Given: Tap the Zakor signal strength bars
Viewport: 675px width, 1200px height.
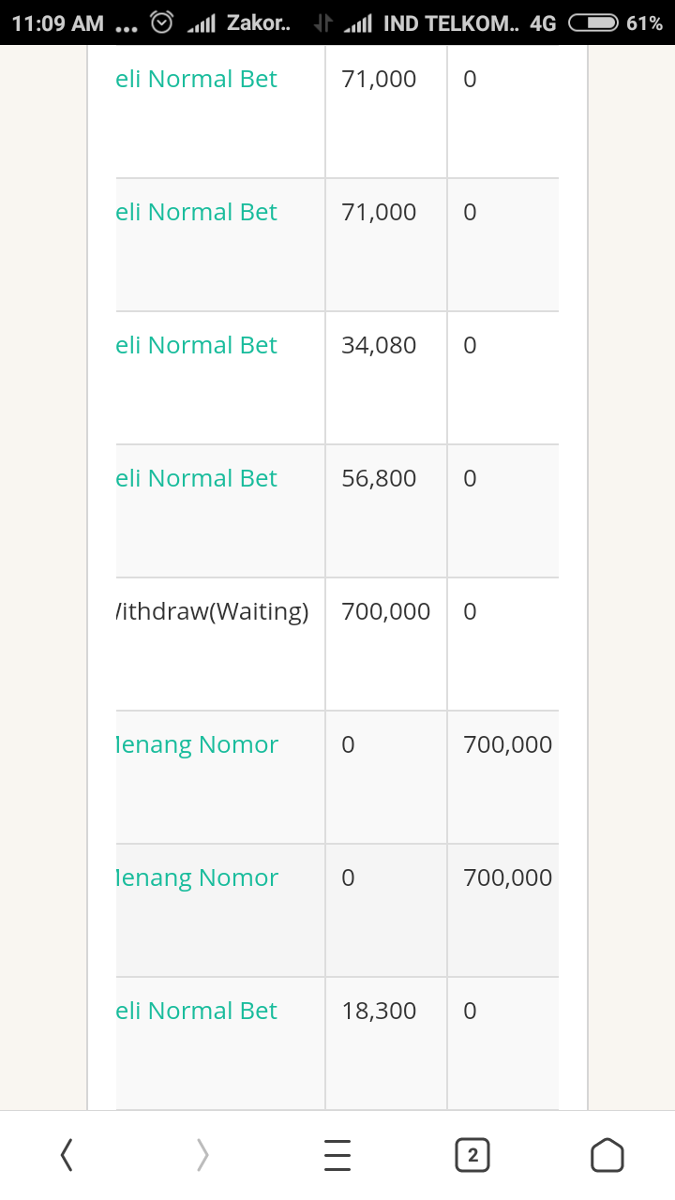Looking at the screenshot, I should point(202,23).
